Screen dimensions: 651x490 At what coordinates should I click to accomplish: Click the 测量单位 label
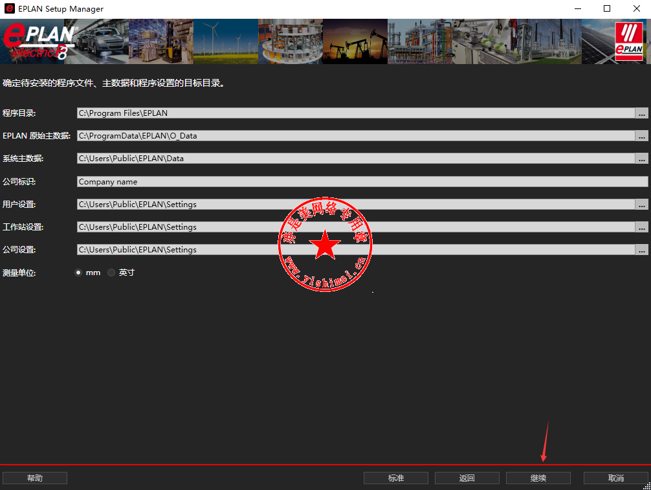tap(19, 273)
